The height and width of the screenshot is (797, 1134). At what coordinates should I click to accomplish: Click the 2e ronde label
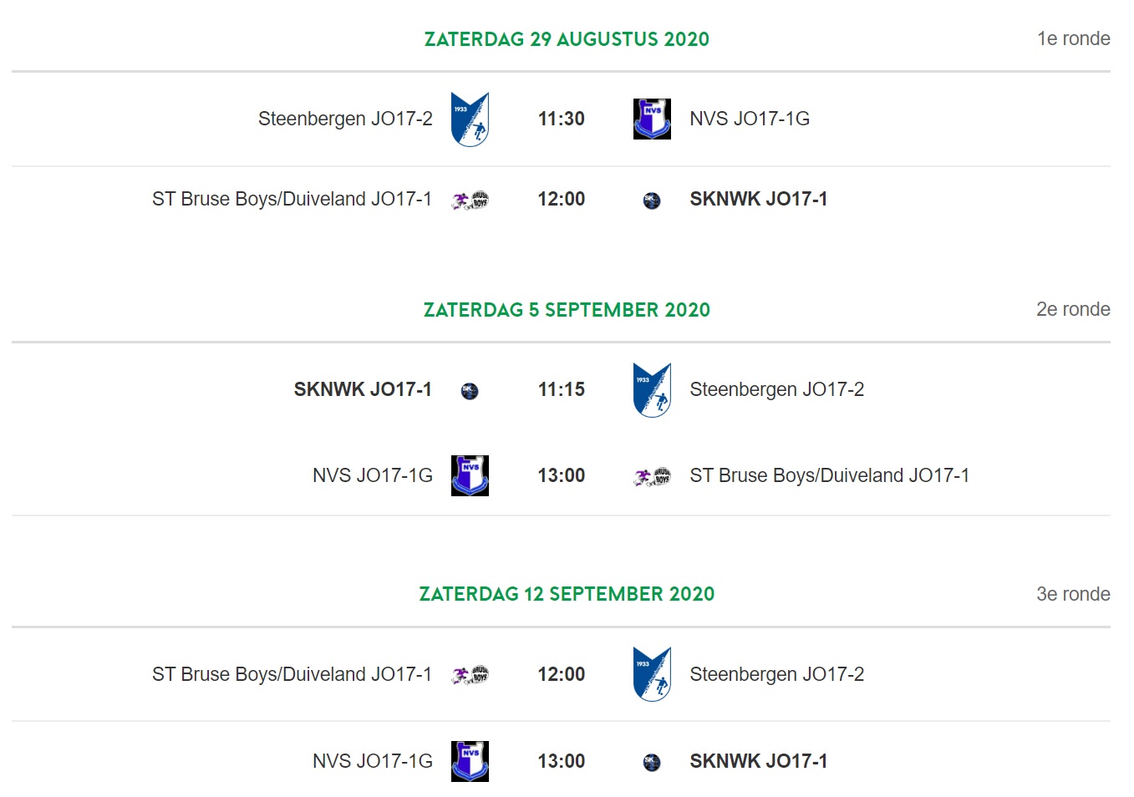1073,309
